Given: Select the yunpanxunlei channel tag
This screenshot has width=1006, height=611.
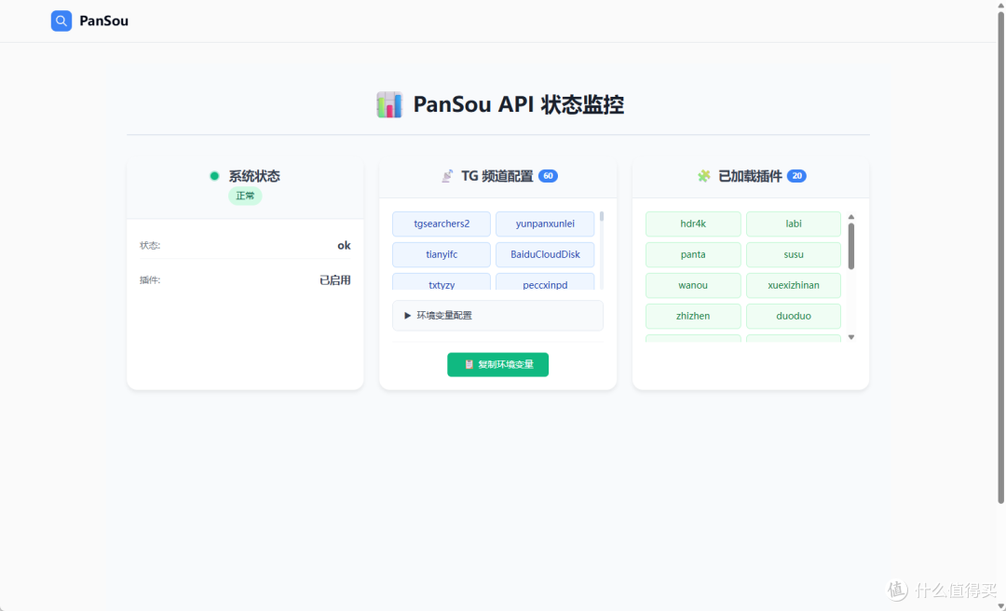Looking at the screenshot, I should point(545,224).
